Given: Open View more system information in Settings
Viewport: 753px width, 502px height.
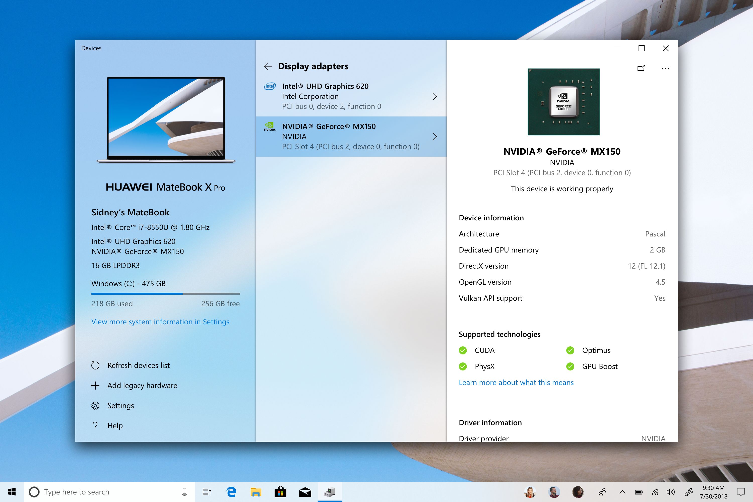Looking at the screenshot, I should [160, 322].
